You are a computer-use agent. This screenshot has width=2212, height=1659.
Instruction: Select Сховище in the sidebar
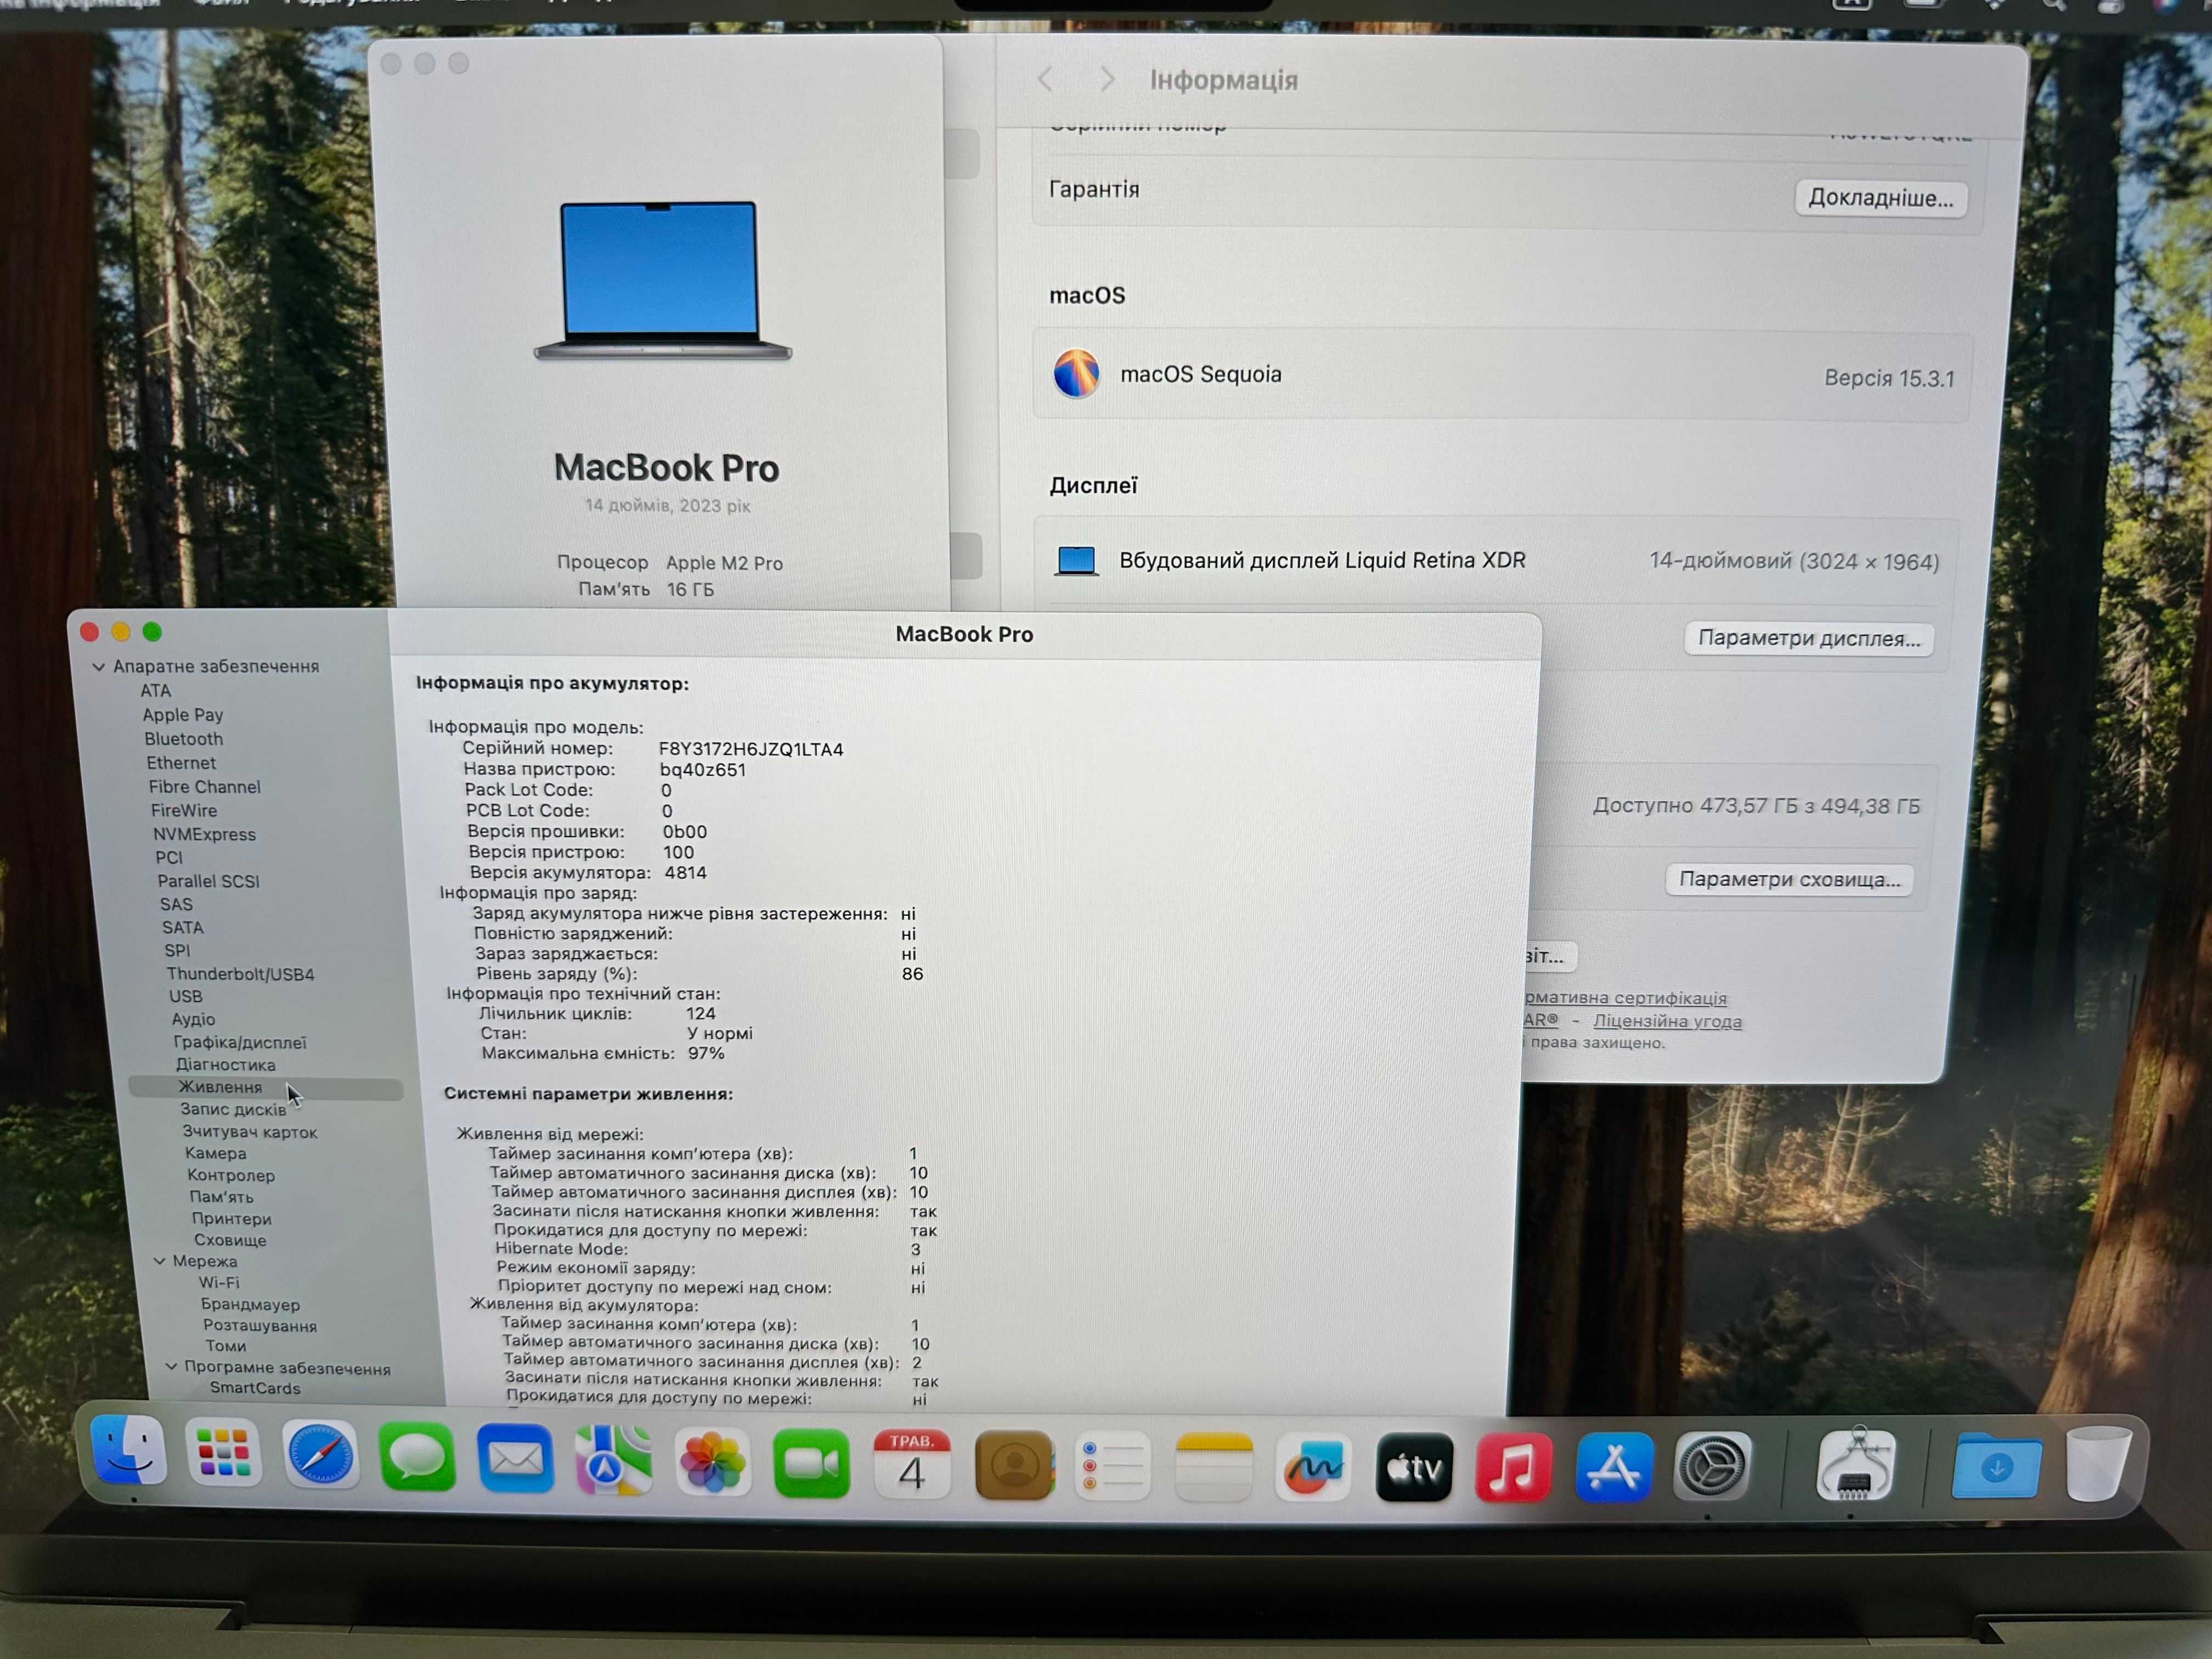[x=230, y=1240]
